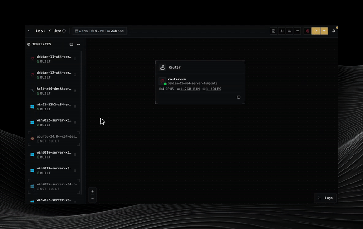Click the zoom out minus button
This screenshot has width=363, height=229.
tap(93, 199)
